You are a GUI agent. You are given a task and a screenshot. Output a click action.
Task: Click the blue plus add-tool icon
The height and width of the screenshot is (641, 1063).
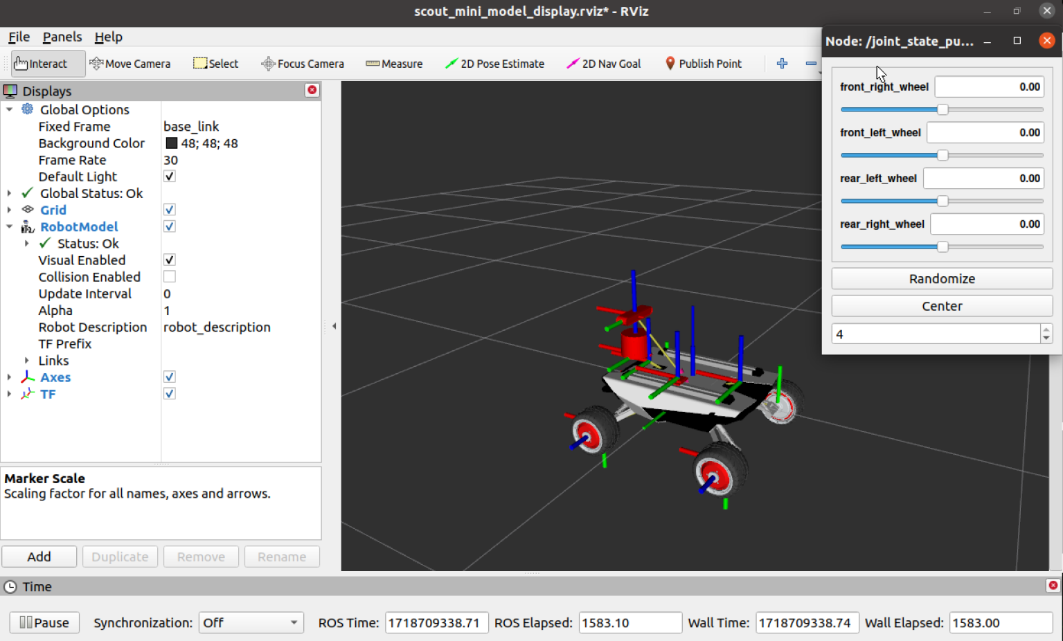click(782, 64)
